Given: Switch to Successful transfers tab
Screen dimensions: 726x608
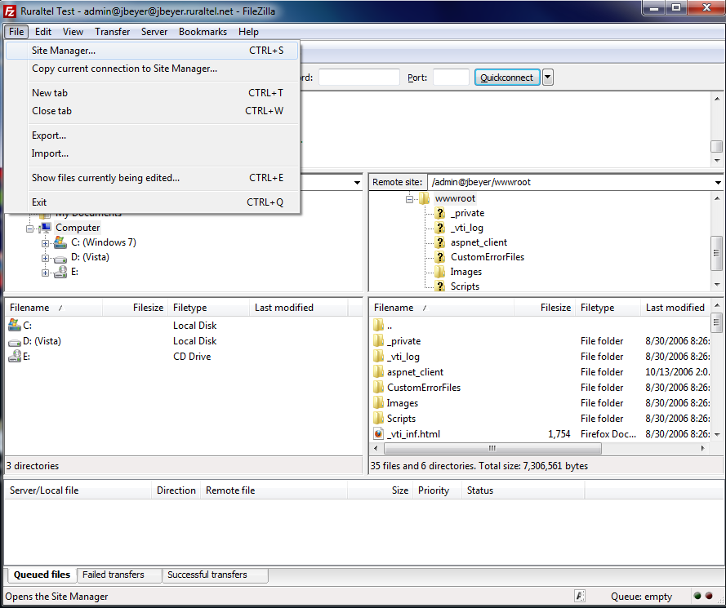Looking at the screenshot, I should click(215, 575).
